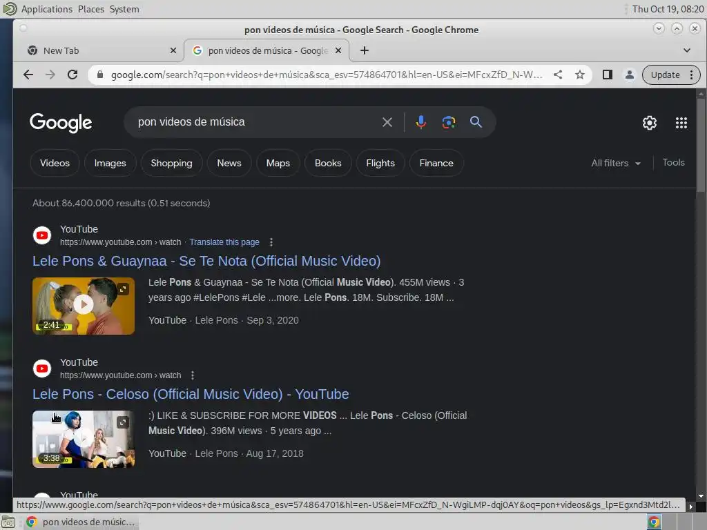This screenshot has height=530, width=707.
Task: Open a new browser tab
Action: click(x=365, y=50)
